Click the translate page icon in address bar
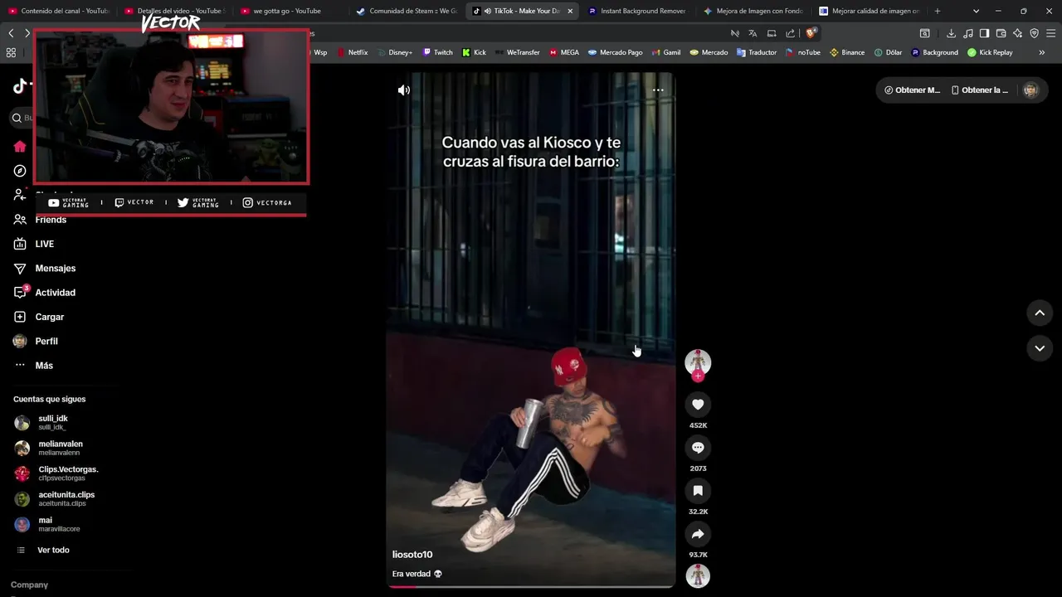Screen dimensions: 1062x597 click(x=753, y=33)
